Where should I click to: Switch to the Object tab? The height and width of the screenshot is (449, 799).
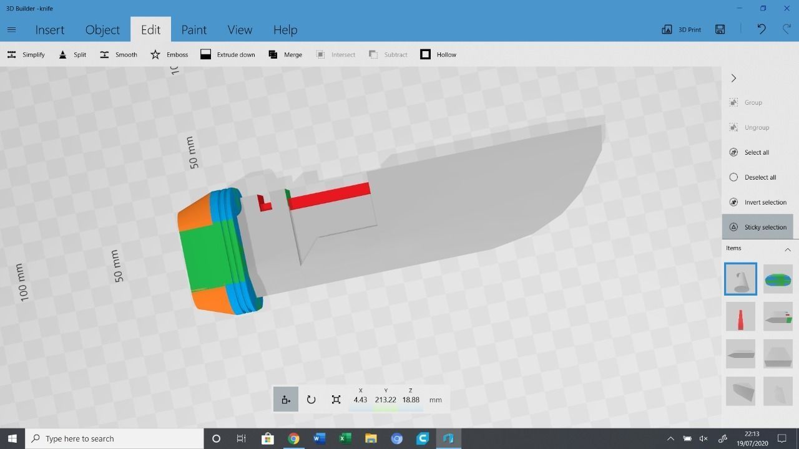102,30
